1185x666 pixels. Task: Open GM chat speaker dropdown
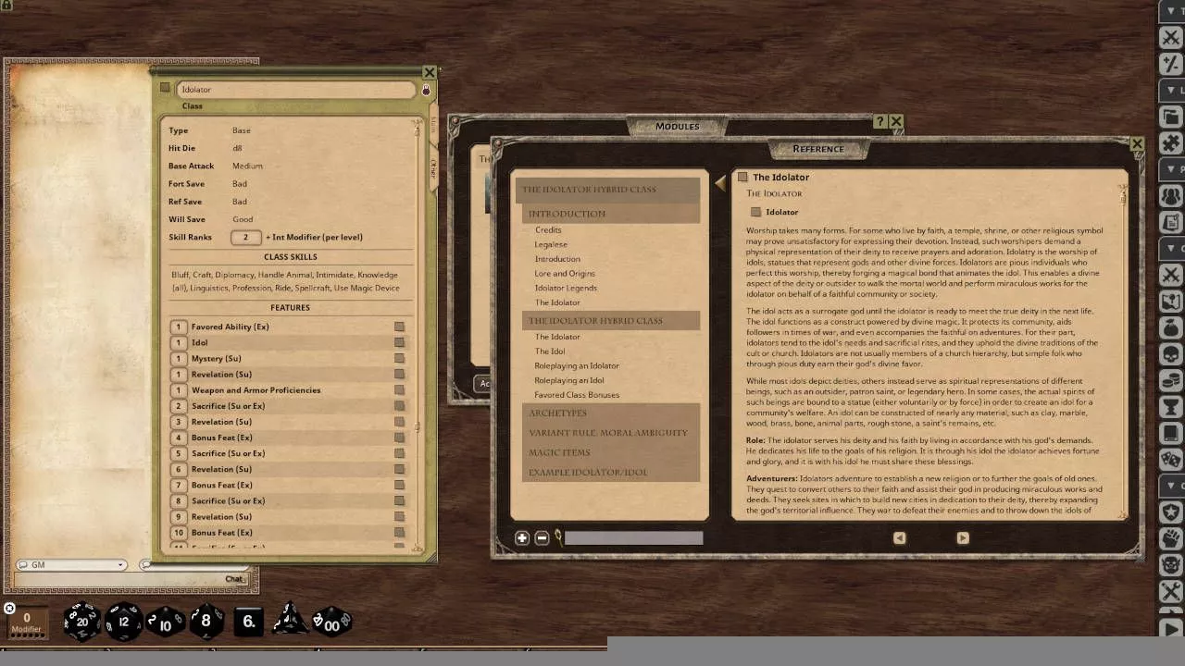tap(71, 564)
